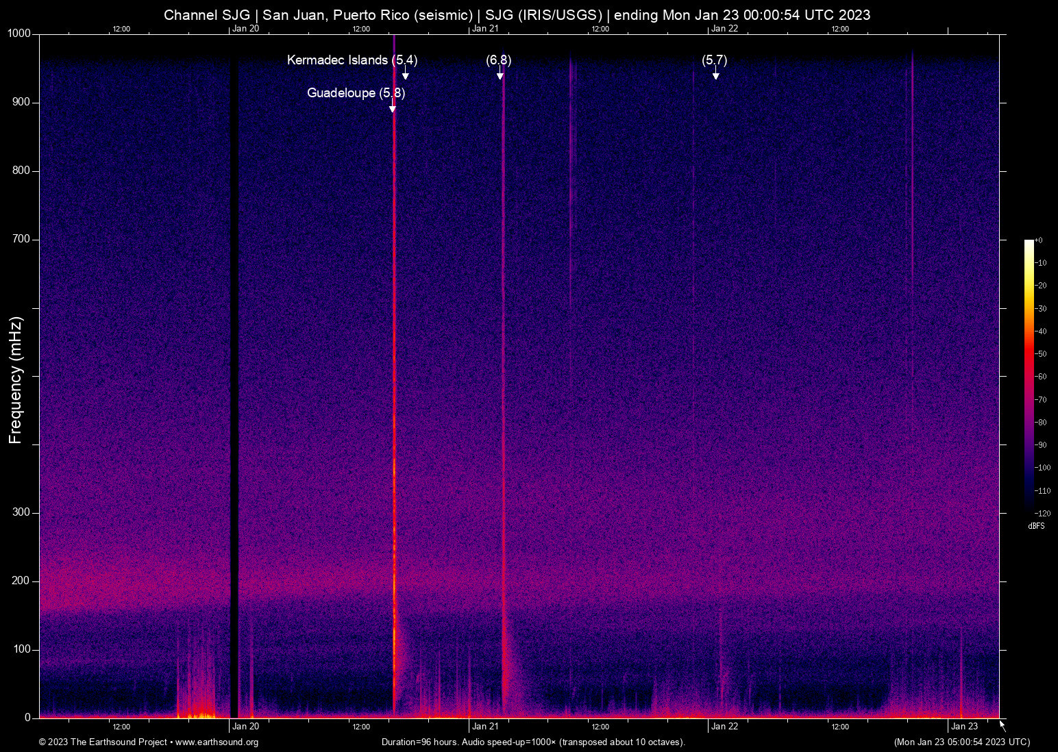Click the 1000 tick on the frequency axis

(19, 34)
